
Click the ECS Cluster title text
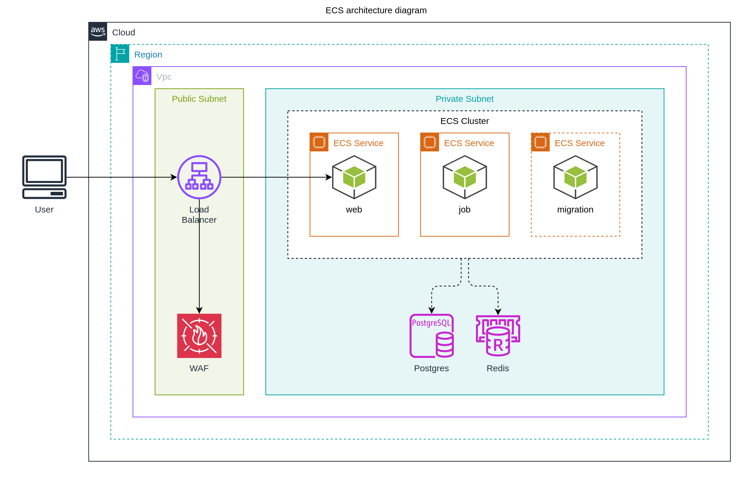(464, 121)
